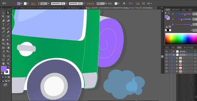Select the Pen tool
Image resolution: width=197 pixels, height=101 pixels.
point(4,20)
